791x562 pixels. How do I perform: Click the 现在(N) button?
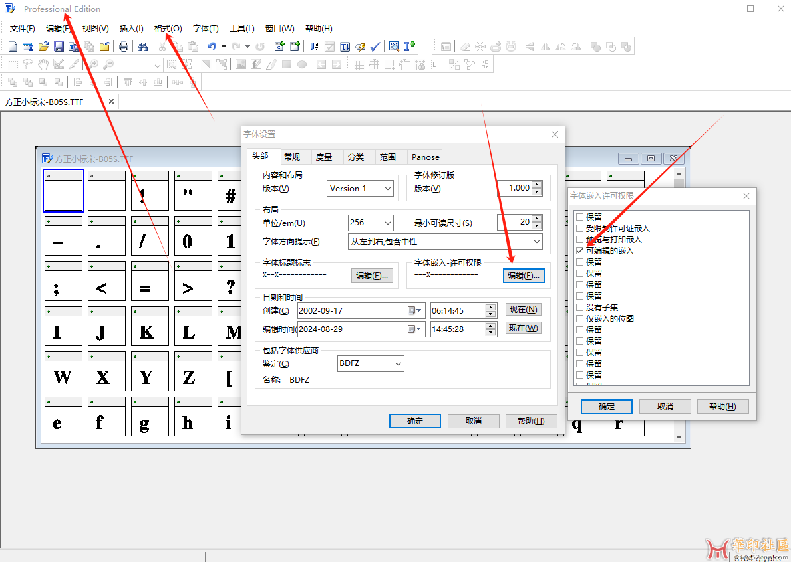tap(523, 309)
